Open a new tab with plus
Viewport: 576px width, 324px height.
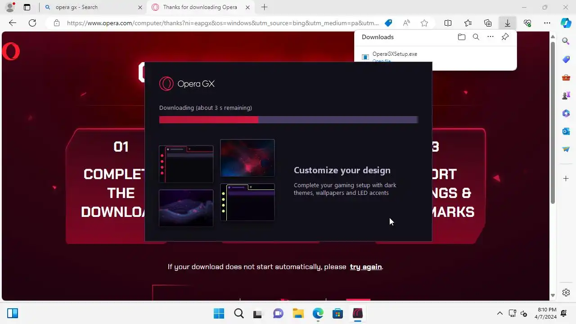coord(265,7)
